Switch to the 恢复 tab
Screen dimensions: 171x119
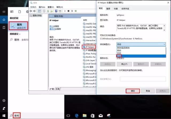click(116, 9)
